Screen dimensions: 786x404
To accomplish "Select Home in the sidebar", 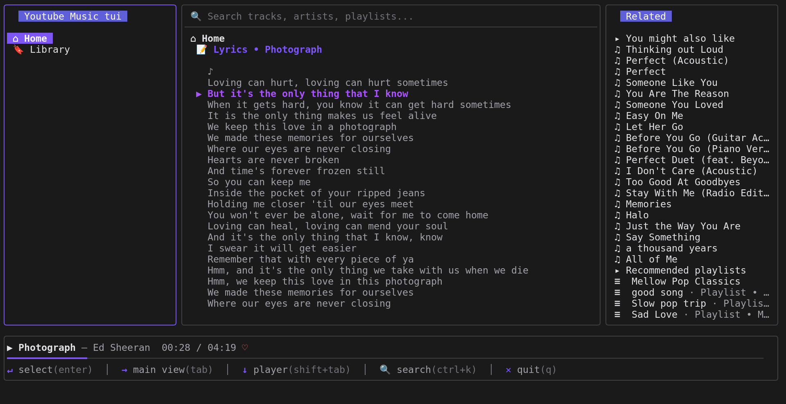I will pos(30,38).
